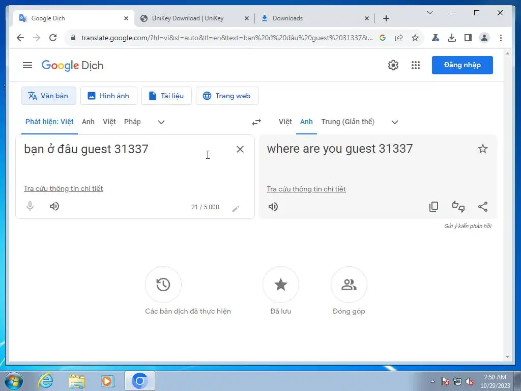The width and height of the screenshot is (521, 391).
Task: Select the Trang web website mode
Action: [x=227, y=96]
